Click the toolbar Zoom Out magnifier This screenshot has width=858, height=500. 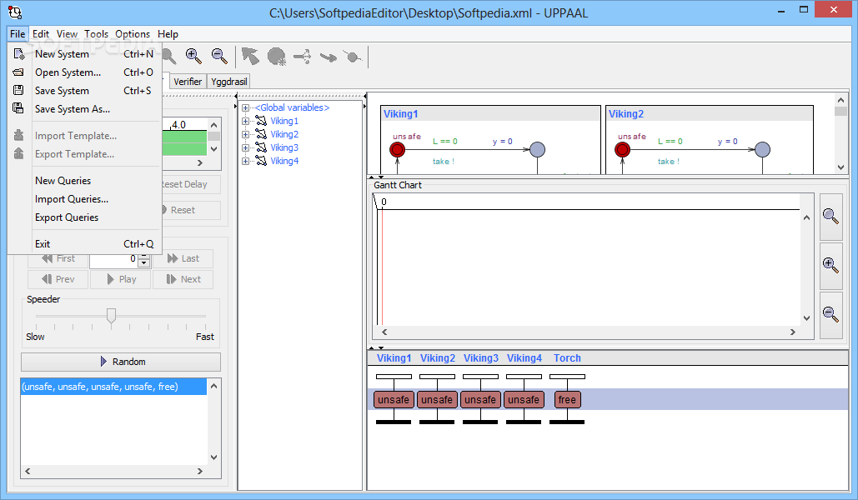(x=219, y=57)
